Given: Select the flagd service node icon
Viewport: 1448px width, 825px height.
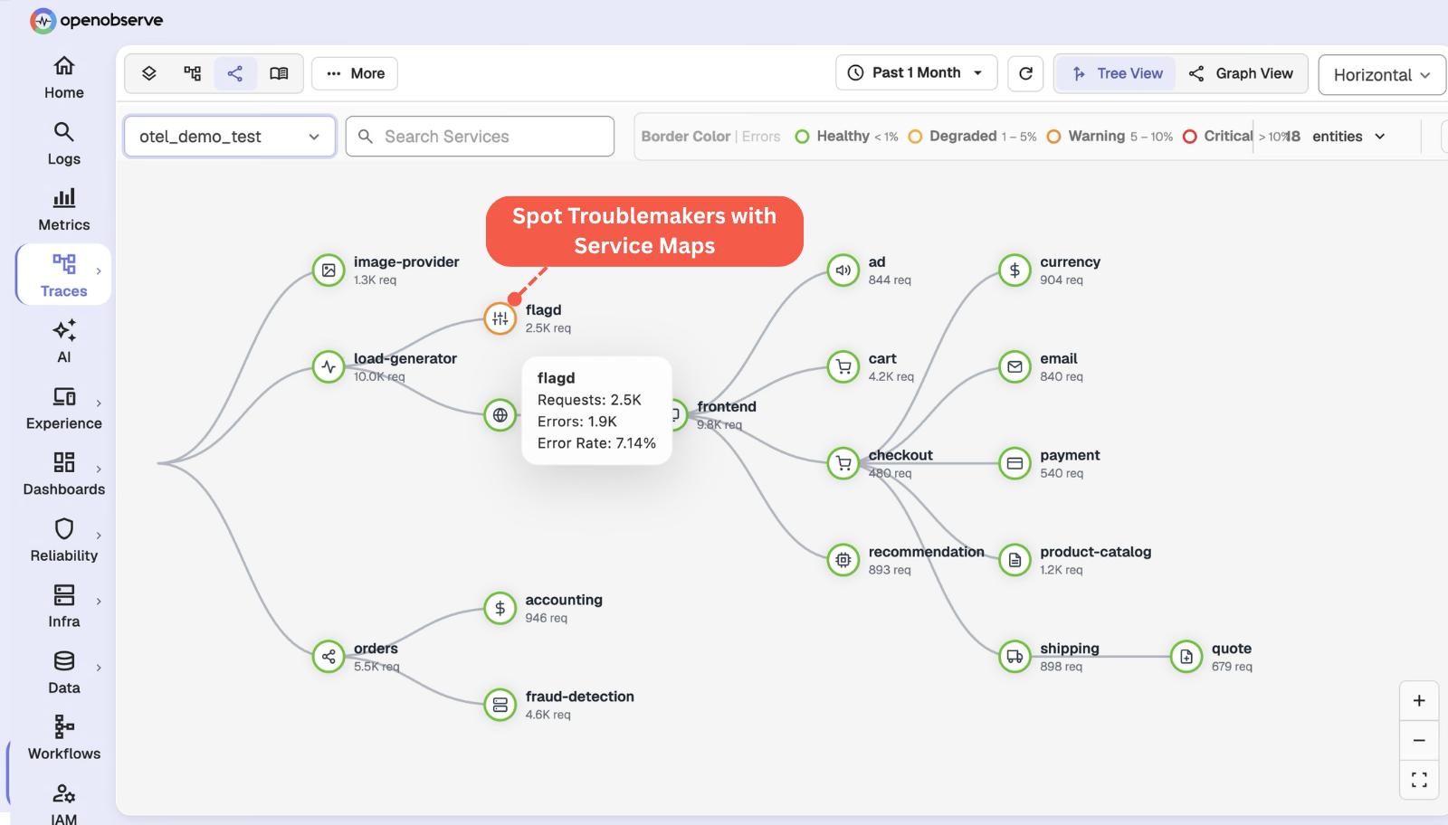Looking at the screenshot, I should (500, 318).
